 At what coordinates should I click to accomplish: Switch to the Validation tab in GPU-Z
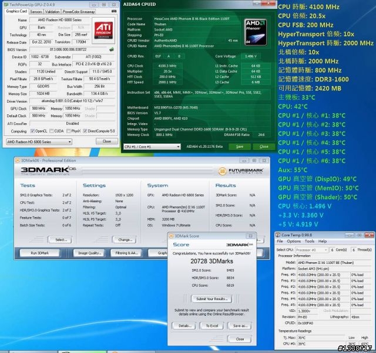[x=52, y=12]
